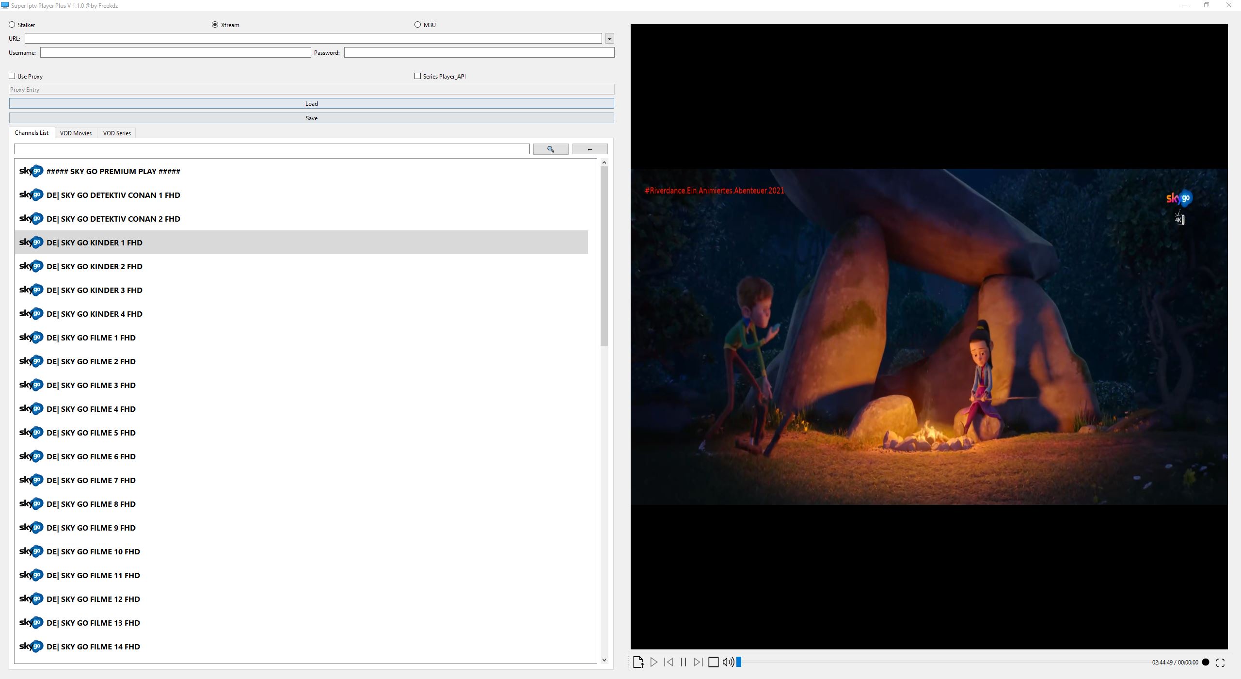The width and height of the screenshot is (1241, 679).
Task: Click the Load button
Action: [312, 103]
